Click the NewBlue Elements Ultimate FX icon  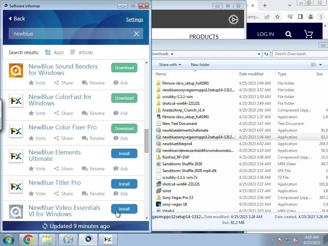tap(16, 156)
